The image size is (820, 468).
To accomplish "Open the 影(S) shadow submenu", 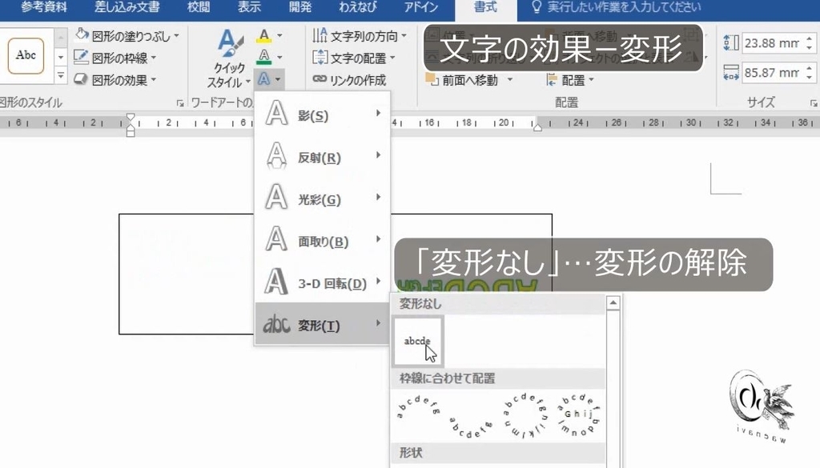I will click(322, 114).
